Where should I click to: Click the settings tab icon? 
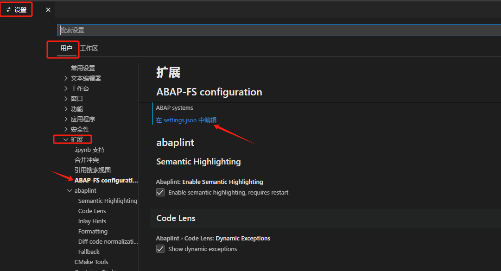tap(9, 10)
